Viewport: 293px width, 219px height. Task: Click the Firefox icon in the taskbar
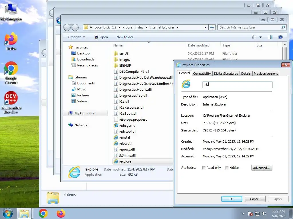(61, 213)
